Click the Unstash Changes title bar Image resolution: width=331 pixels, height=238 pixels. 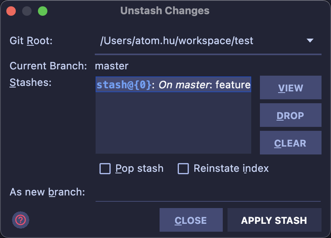click(165, 11)
